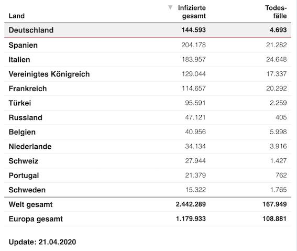The image size is (297, 251).
Task: Select the Frankreich row
Action: [x=148, y=89]
